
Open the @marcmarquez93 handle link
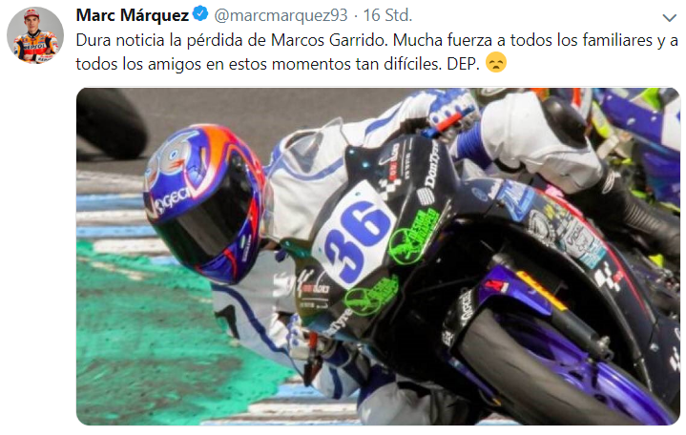(x=281, y=15)
